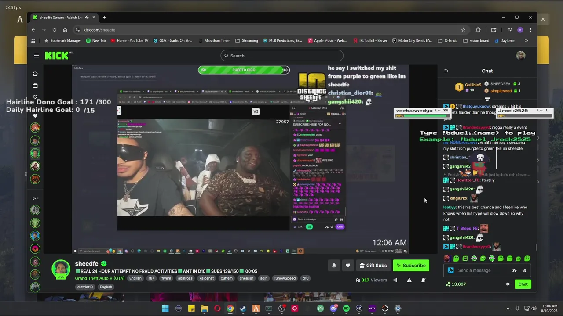Open the user action icon beside report
Image resolution: width=563 pixels, height=316 pixels.
coord(423,280)
